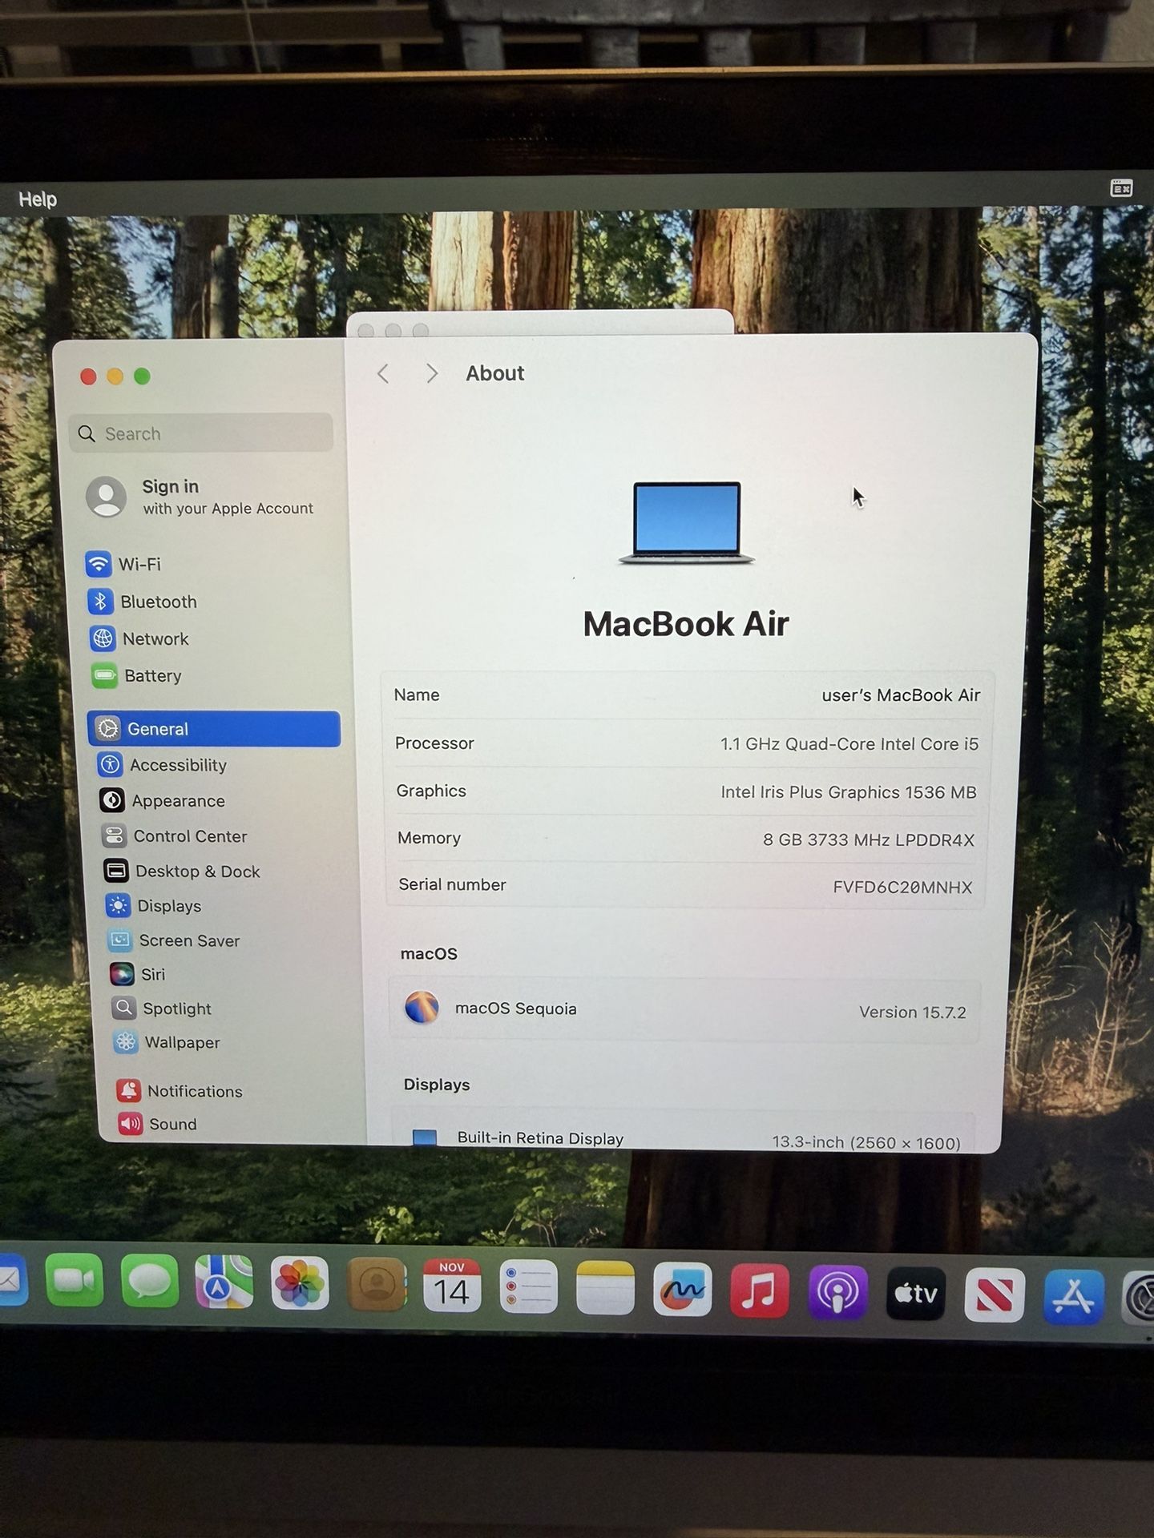
Task: Open Bluetooth settings in sidebar
Action: point(143,602)
